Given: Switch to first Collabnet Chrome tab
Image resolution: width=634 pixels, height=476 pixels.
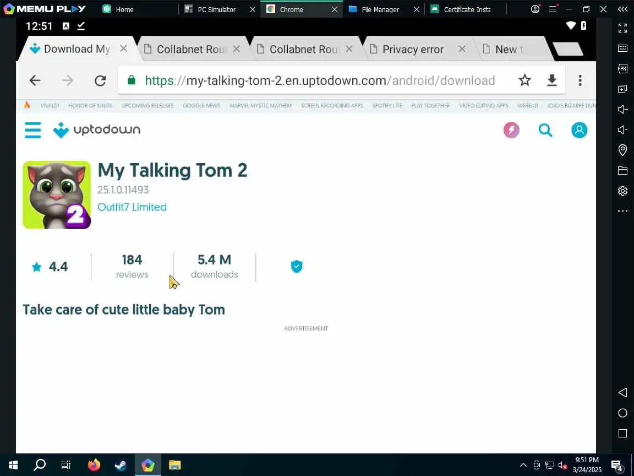Looking at the screenshot, I should (186, 50).
